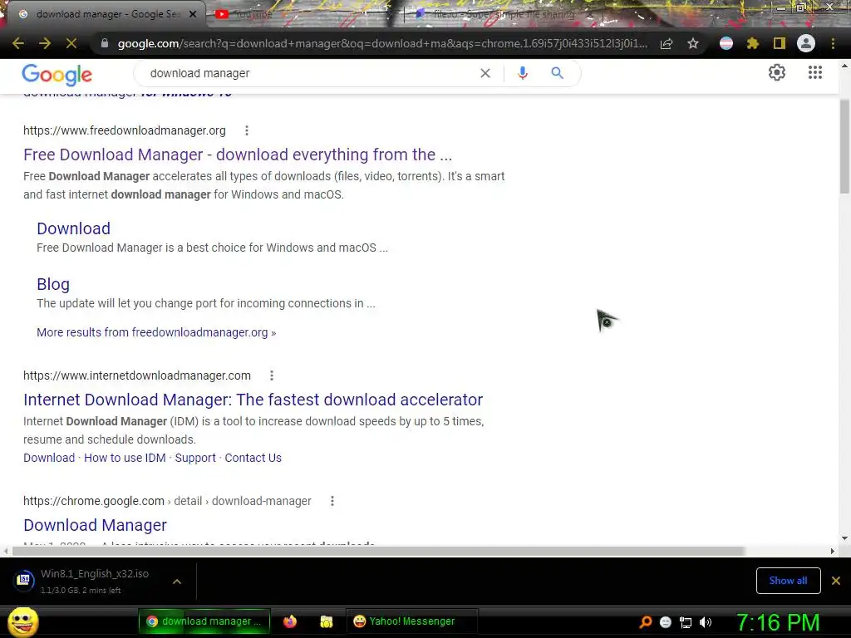Open IDM's small Download link
This screenshot has width=851, height=638.
[49, 458]
